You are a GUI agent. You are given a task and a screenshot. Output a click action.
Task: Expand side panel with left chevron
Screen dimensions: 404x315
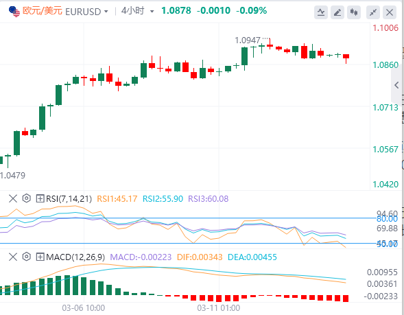[x=396, y=85]
